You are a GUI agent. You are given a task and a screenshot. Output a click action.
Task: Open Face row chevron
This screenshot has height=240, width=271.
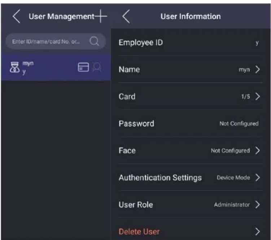258,150
